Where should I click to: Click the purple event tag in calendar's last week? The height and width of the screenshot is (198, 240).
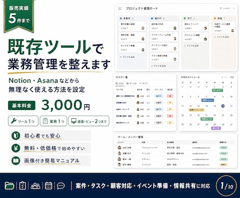(216, 128)
